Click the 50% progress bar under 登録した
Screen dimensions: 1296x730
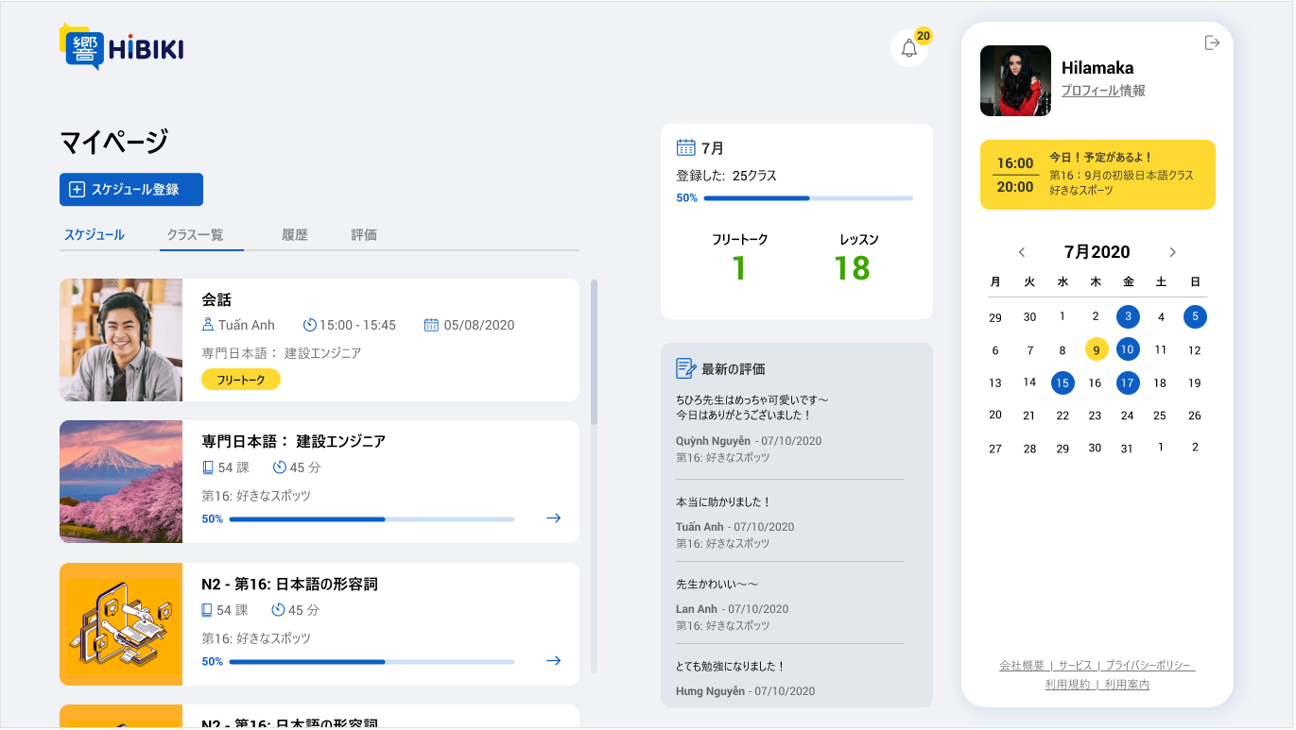tap(809, 198)
